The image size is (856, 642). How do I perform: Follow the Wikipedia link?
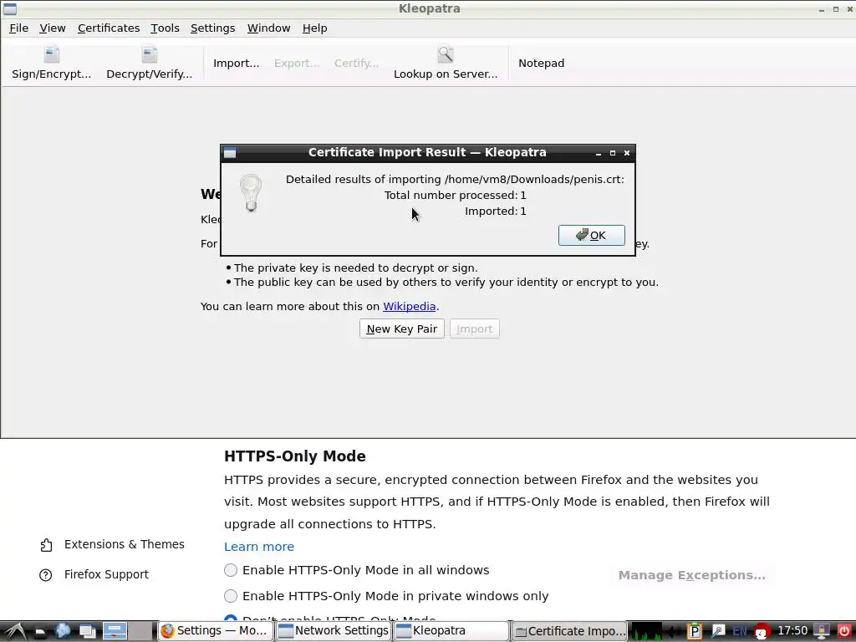click(410, 306)
